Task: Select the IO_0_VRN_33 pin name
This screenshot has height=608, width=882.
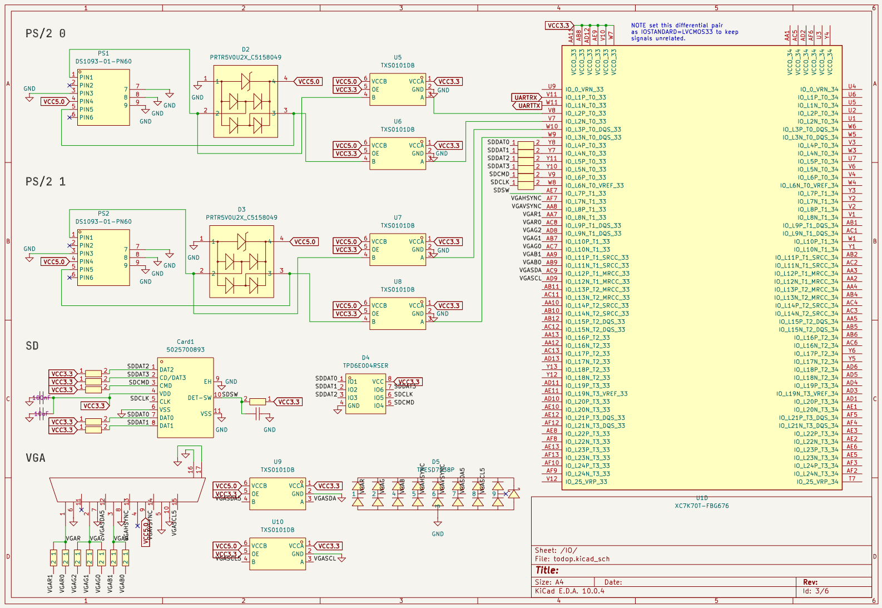Action: pos(584,90)
